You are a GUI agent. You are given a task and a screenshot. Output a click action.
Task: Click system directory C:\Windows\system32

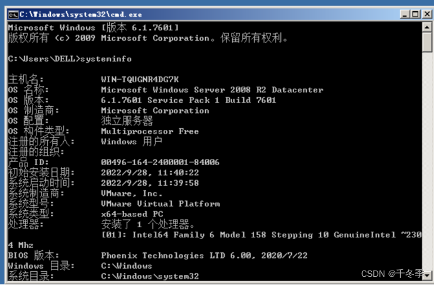point(150,276)
